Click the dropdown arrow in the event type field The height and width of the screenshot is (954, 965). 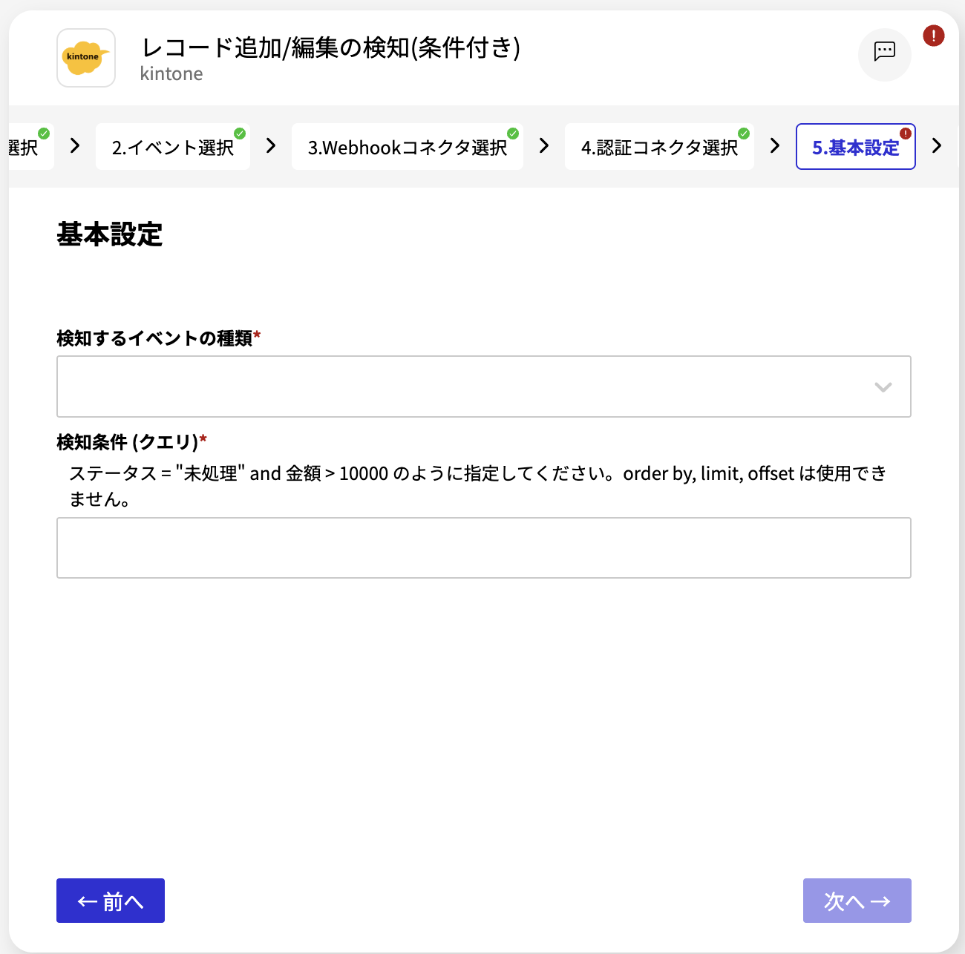pyautogui.click(x=883, y=387)
